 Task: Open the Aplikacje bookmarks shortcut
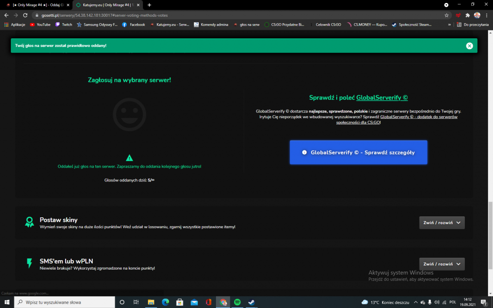tap(14, 25)
